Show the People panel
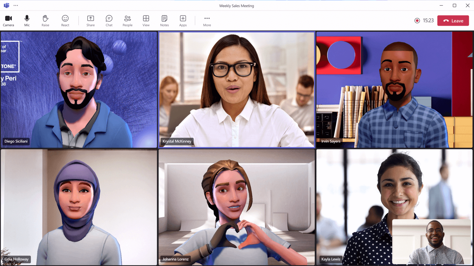Screen dimensions: 474x266 (127, 20)
